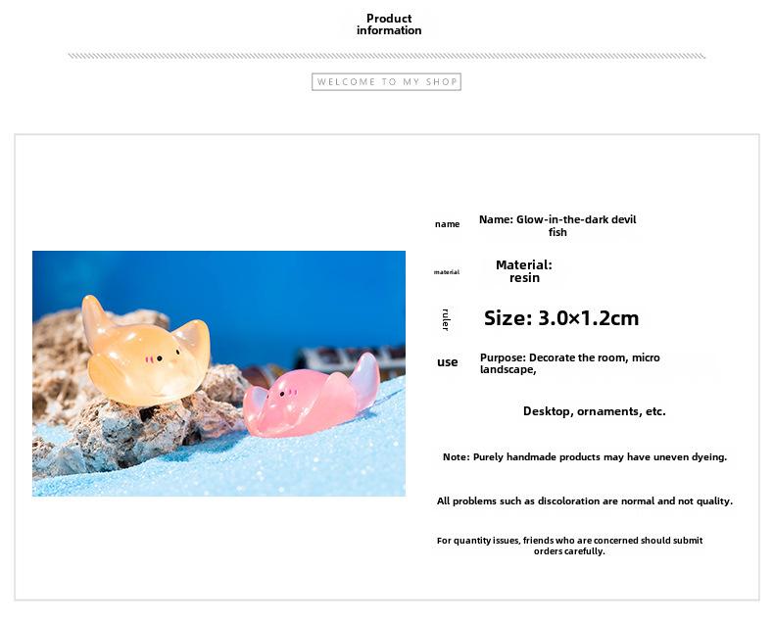Click the note about uneven dyeing
This screenshot has height=619, width=774.
[x=585, y=457]
